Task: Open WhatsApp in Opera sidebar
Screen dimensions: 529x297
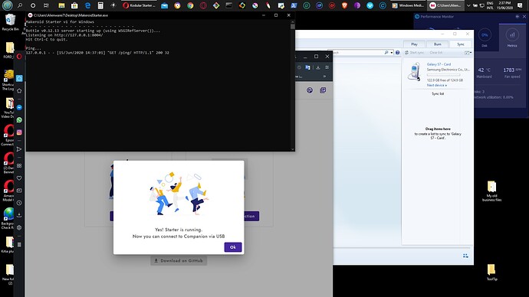Action: pos(19,120)
